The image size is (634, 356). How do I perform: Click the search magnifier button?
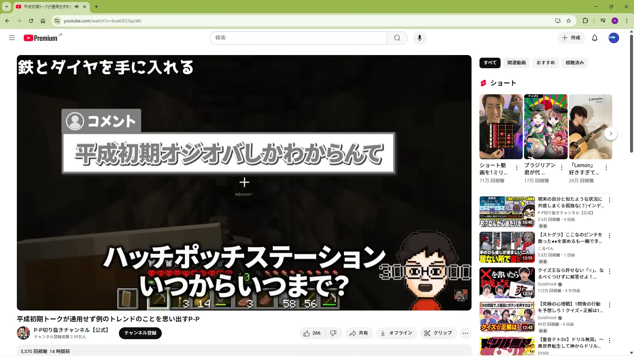397,38
